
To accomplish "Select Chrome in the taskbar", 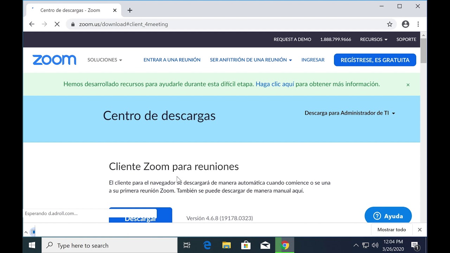I will [x=285, y=245].
